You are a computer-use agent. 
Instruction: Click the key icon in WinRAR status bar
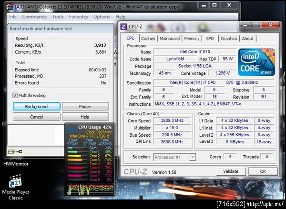pyautogui.click(x=19, y=151)
